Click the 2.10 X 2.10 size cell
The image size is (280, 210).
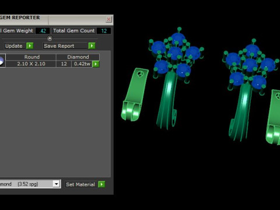pos(31,64)
